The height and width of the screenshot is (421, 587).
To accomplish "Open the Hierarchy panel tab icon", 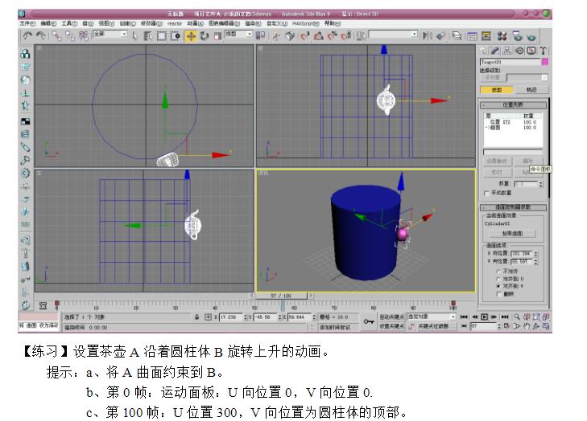I will [x=508, y=51].
